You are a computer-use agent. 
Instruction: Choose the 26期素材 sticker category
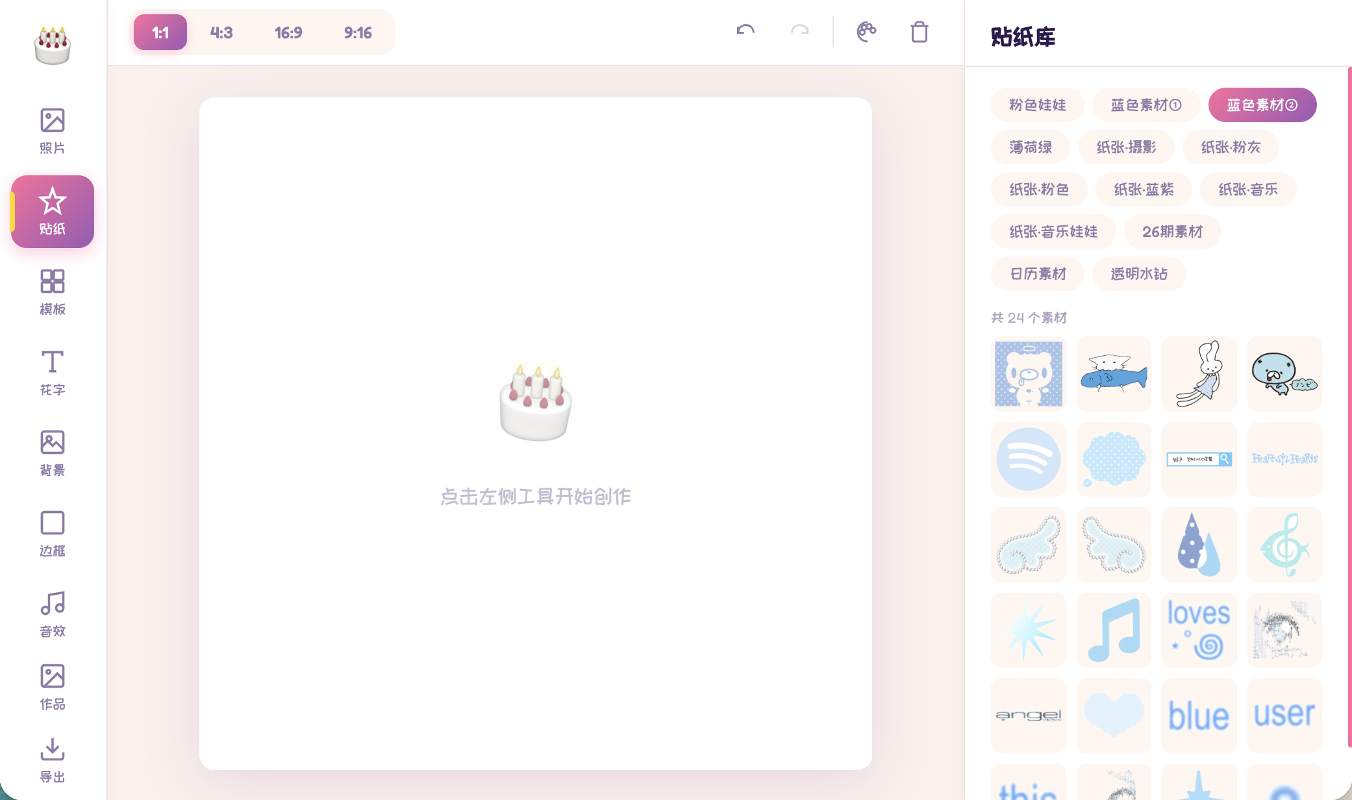coord(1172,231)
